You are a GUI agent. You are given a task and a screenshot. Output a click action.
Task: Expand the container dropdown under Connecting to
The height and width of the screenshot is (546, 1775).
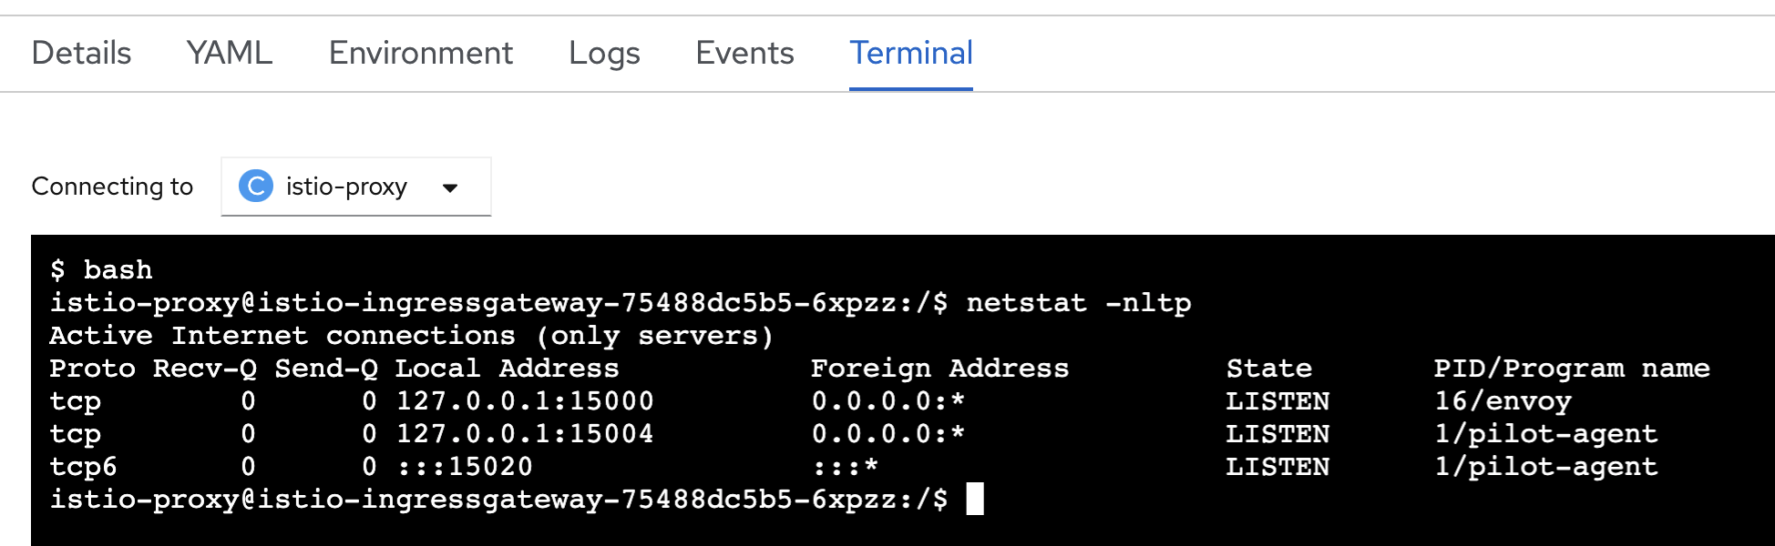(x=355, y=187)
